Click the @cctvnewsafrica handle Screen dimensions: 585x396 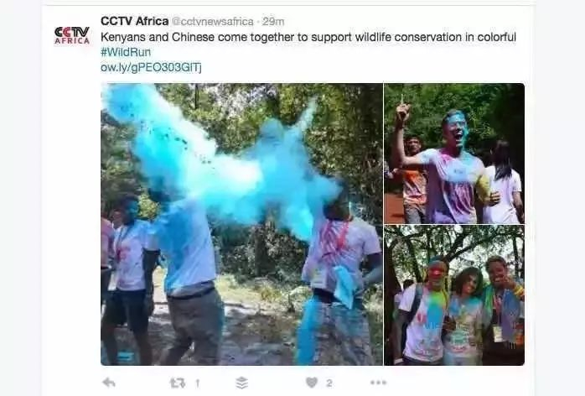coord(213,22)
